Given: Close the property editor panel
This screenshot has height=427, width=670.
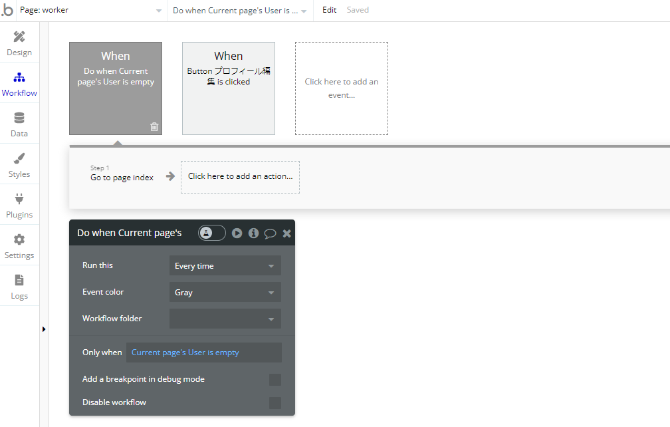Looking at the screenshot, I should click(x=286, y=233).
